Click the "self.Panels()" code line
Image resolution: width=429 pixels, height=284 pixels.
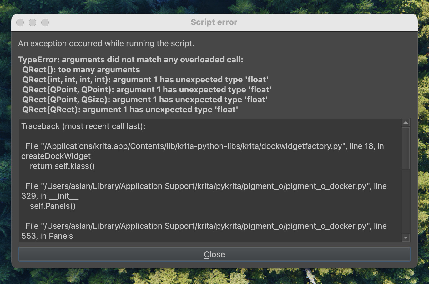53,206
